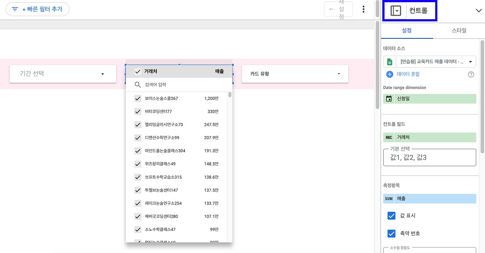Toggle the select-all 거래처 header checkbox
Screen dimensions: 485x253
138,72
